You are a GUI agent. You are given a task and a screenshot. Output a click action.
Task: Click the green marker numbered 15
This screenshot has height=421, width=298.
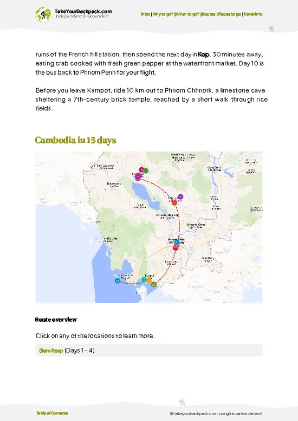tap(153, 284)
